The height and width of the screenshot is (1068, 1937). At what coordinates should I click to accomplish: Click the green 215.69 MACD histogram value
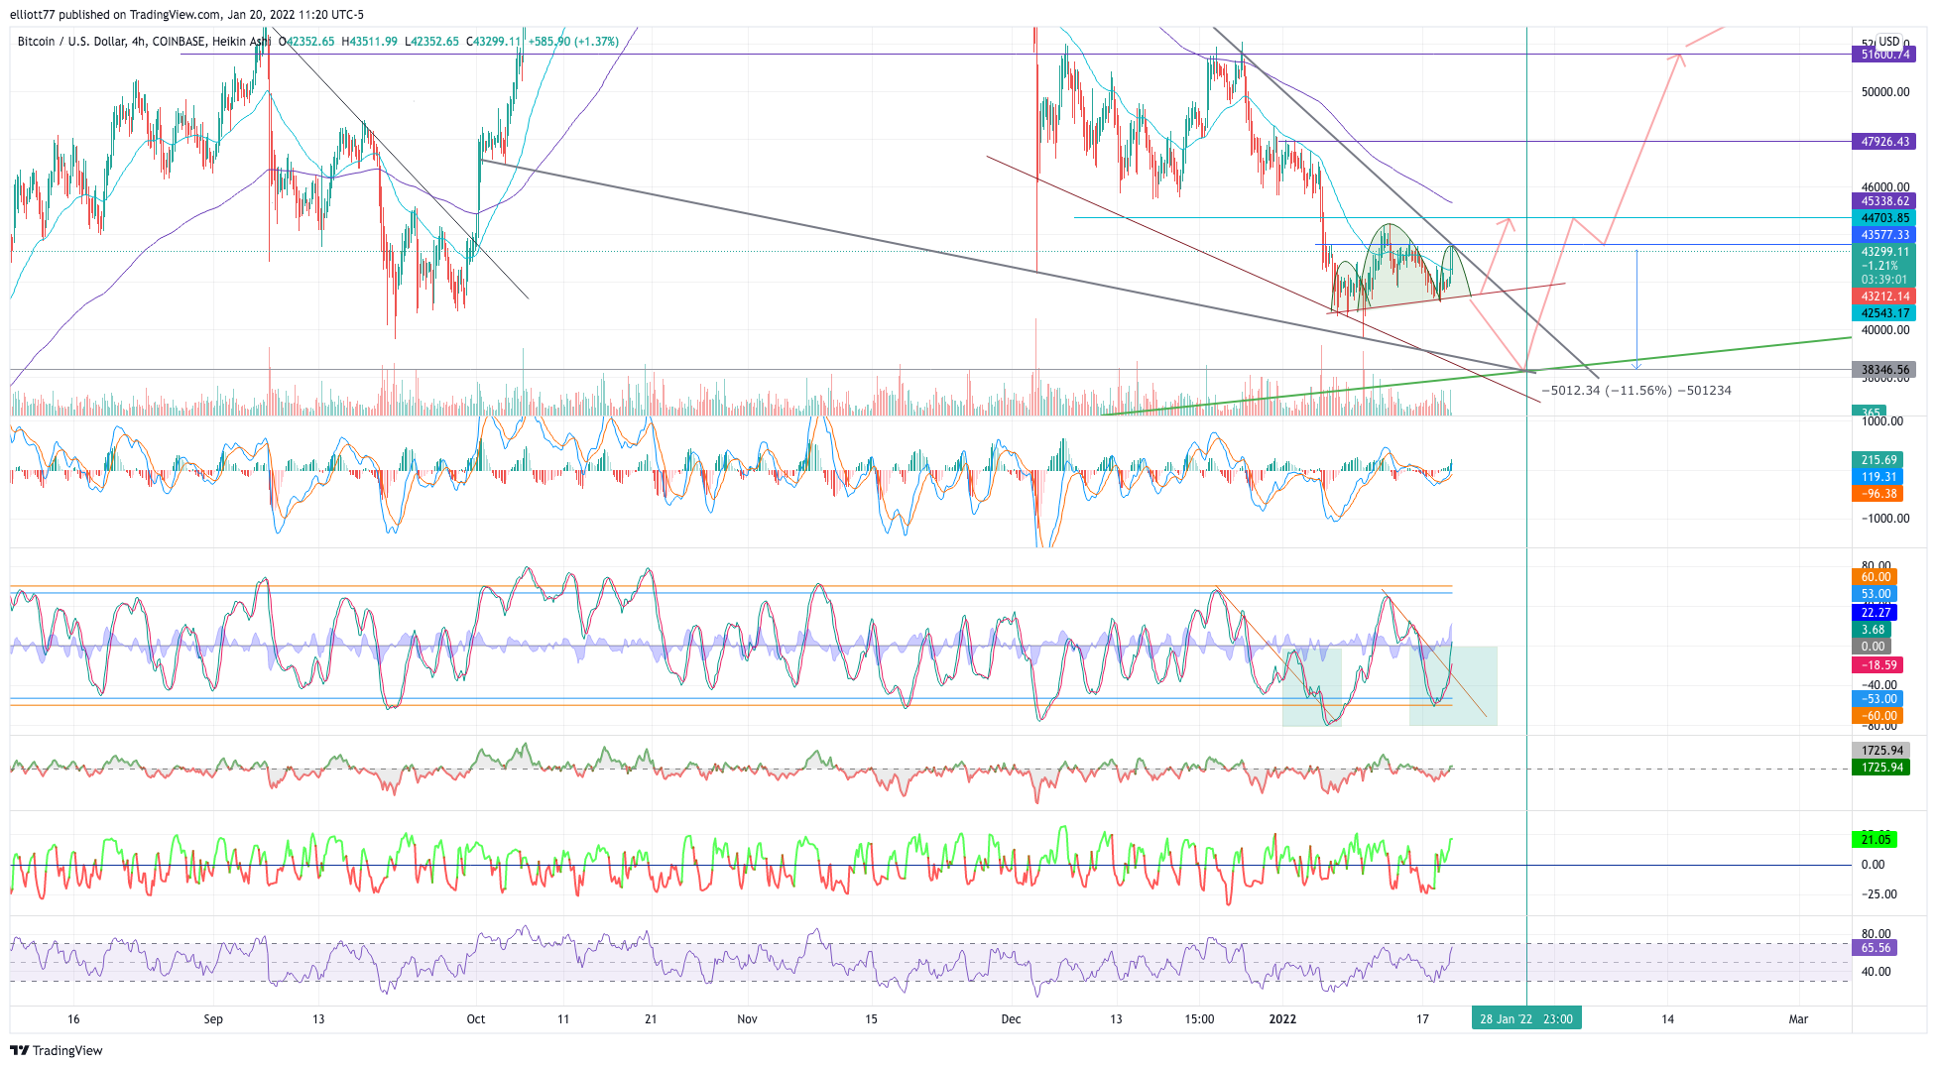click(1877, 460)
